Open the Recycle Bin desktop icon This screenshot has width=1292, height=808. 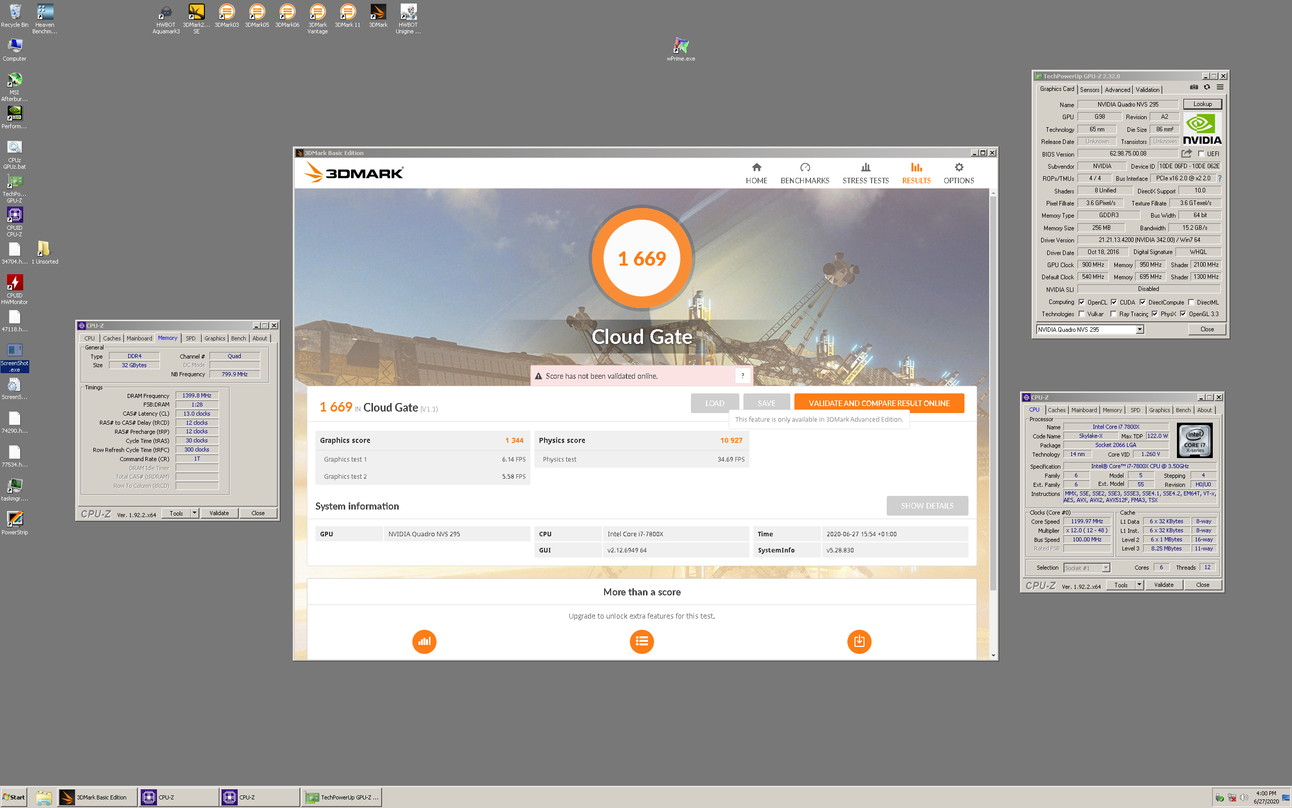tap(15, 16)
